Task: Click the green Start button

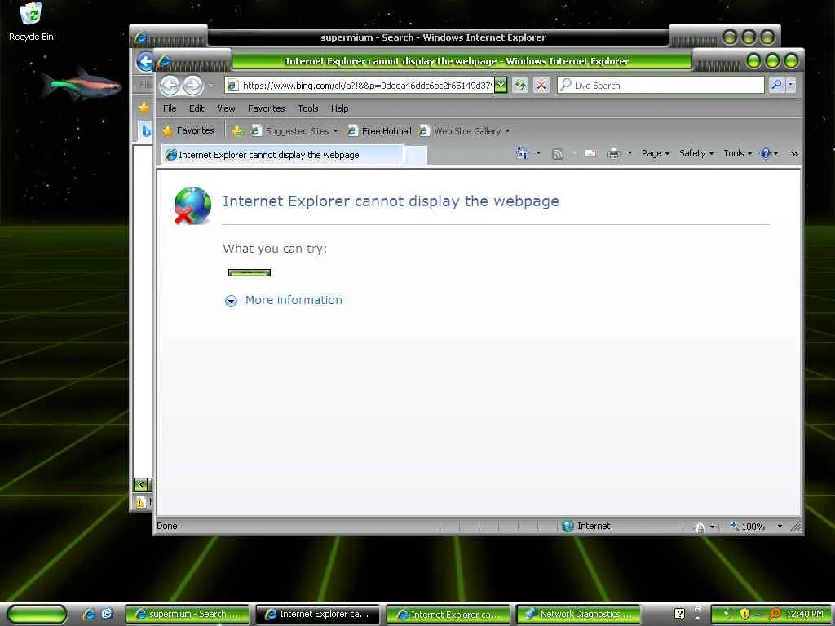Action: click(37, 614)
